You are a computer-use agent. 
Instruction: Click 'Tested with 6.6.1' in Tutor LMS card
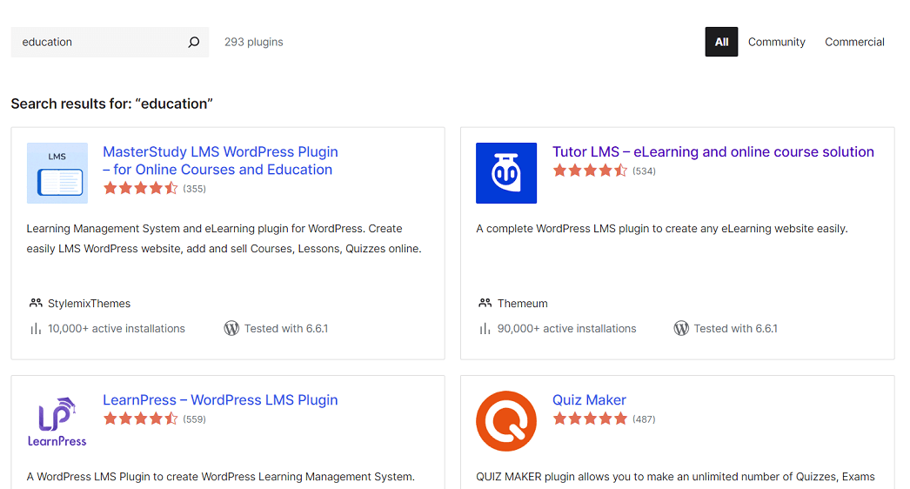point(735,329)
